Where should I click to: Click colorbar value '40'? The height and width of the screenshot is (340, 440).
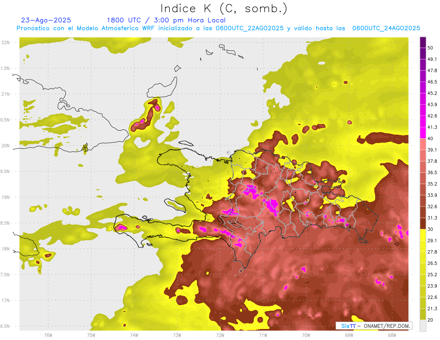pos(430,138)
